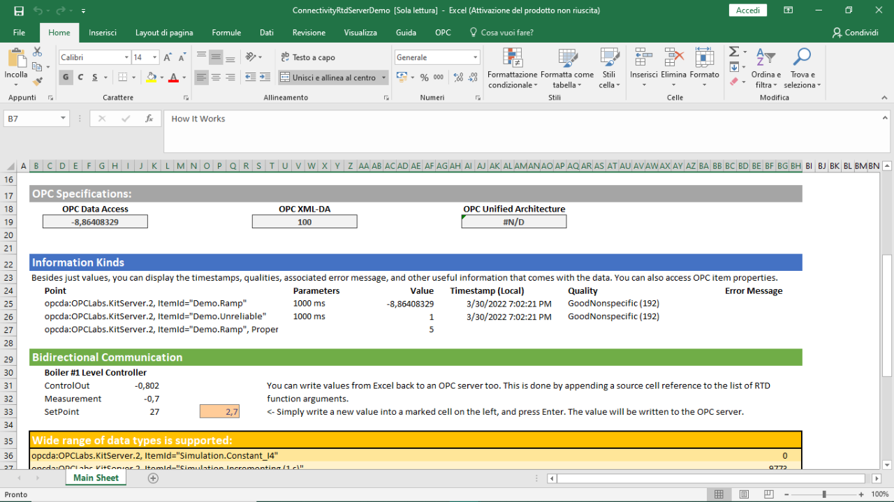Switch to the Revisione ribbon tab
Screen dimensions: 894x502
309,33
